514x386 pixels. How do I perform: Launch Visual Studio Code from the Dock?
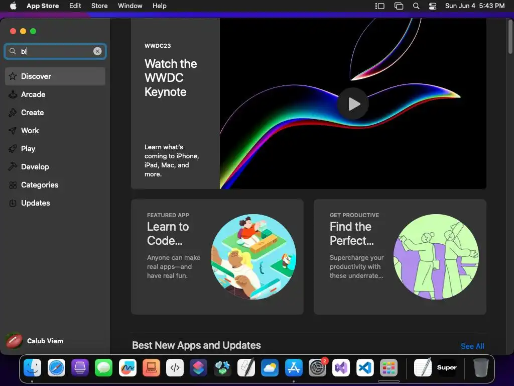click(365, 367)
